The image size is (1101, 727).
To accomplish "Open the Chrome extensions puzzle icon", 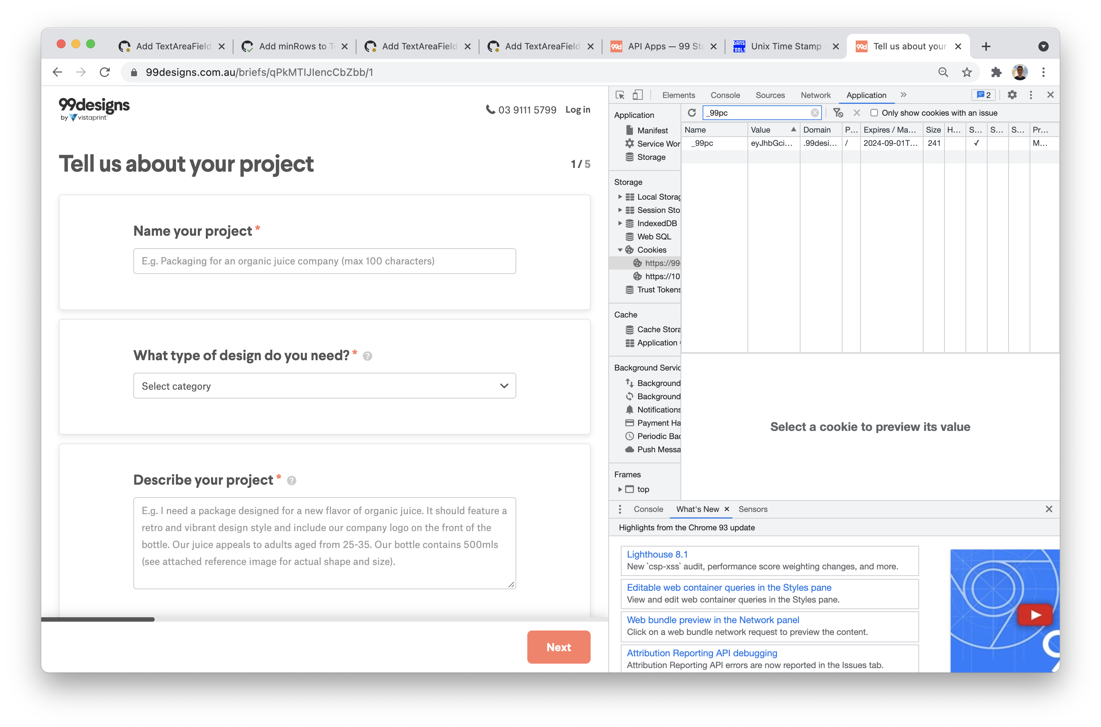I will pos(996,72).
